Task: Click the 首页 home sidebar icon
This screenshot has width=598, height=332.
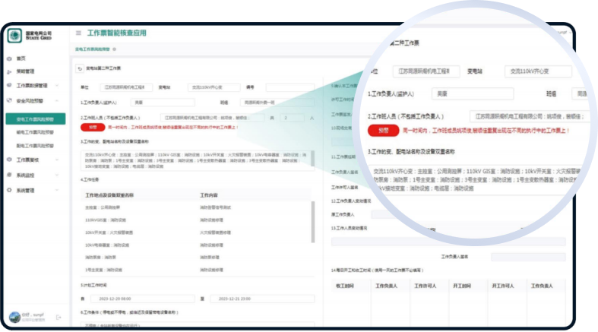Action: pyautogui.click(x=10, y=58)
